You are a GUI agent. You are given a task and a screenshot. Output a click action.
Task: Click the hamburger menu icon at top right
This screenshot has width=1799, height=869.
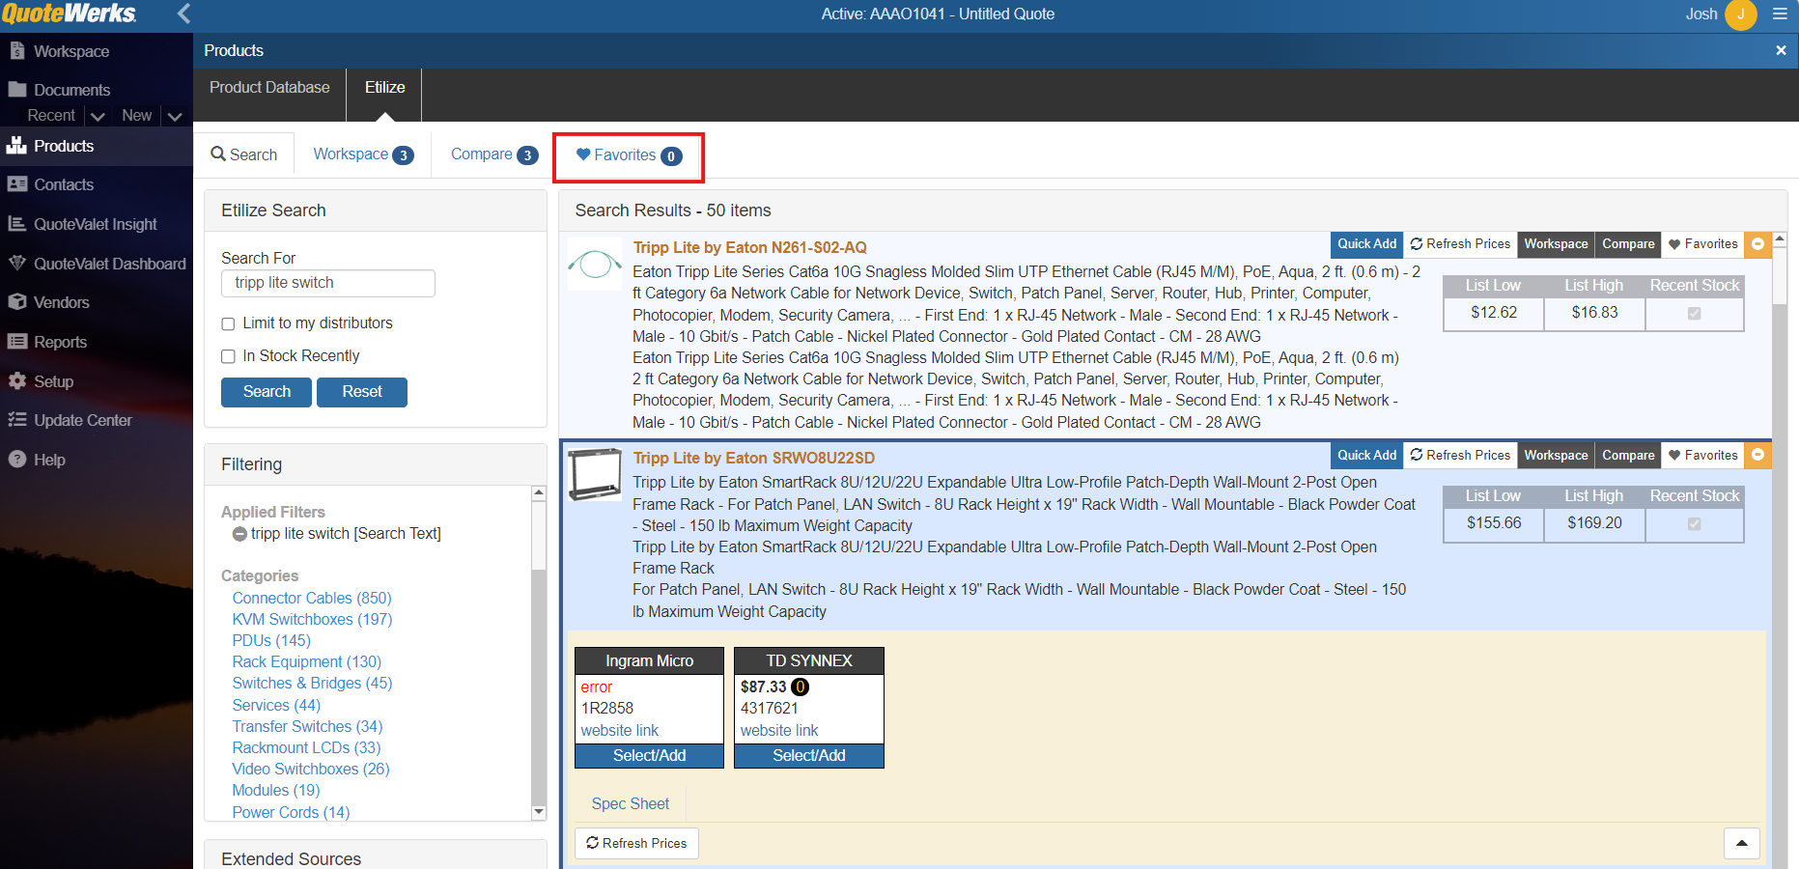click(x=1780, y=14)
